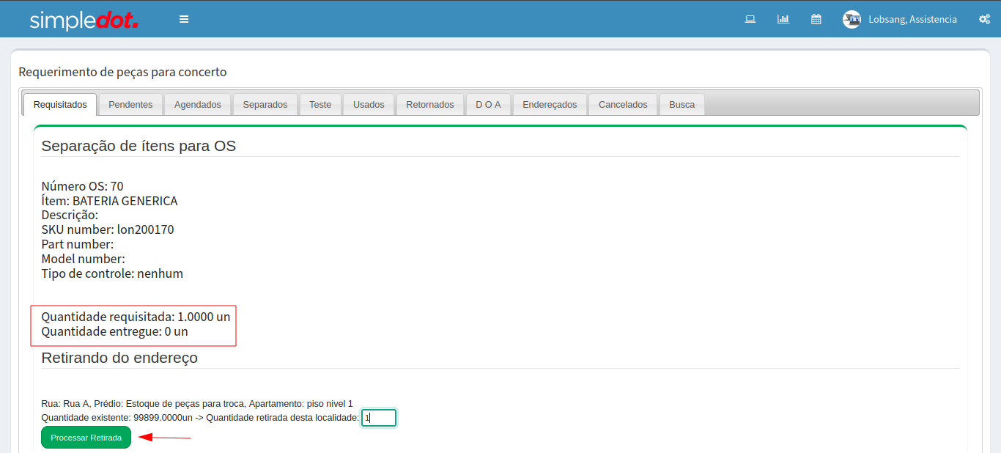Select the Separados tab

265,104
